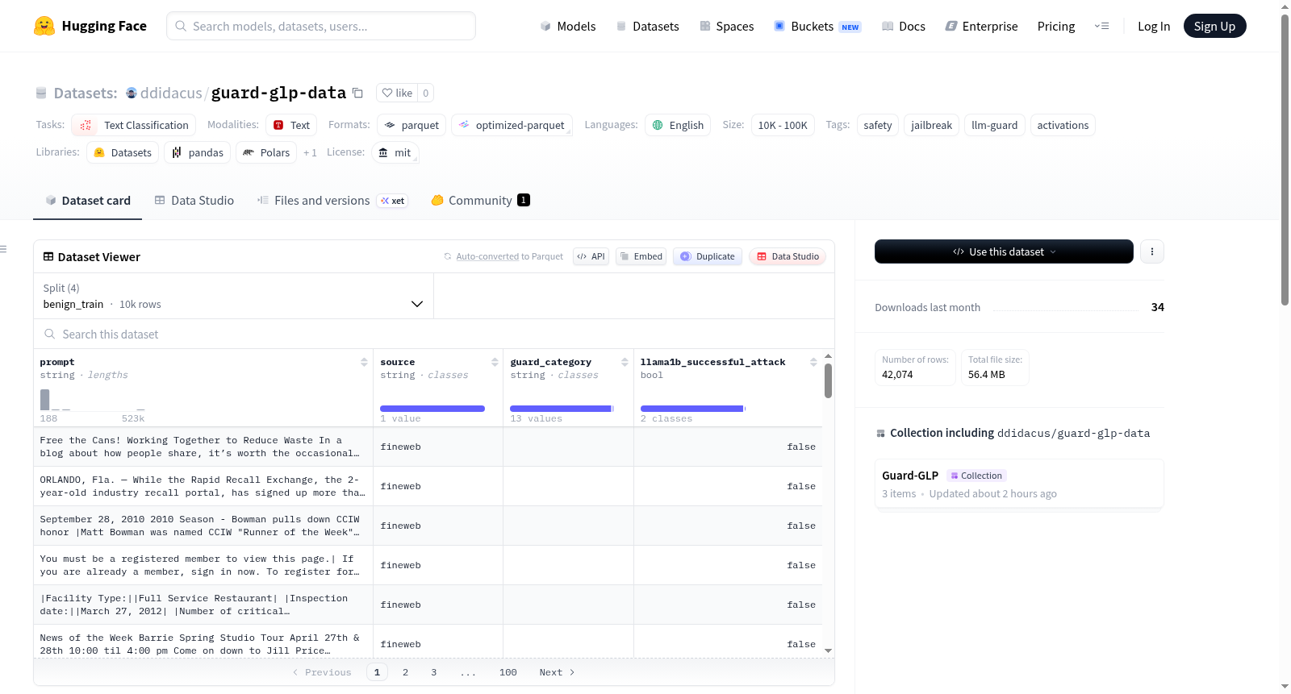
Task: Open the ddidacus profile link
Action: (171, 93)
